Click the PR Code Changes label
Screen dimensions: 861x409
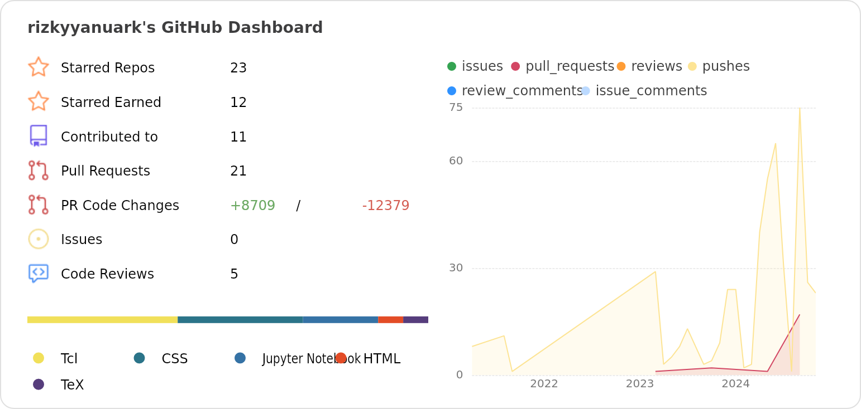(x=120, y=206)
